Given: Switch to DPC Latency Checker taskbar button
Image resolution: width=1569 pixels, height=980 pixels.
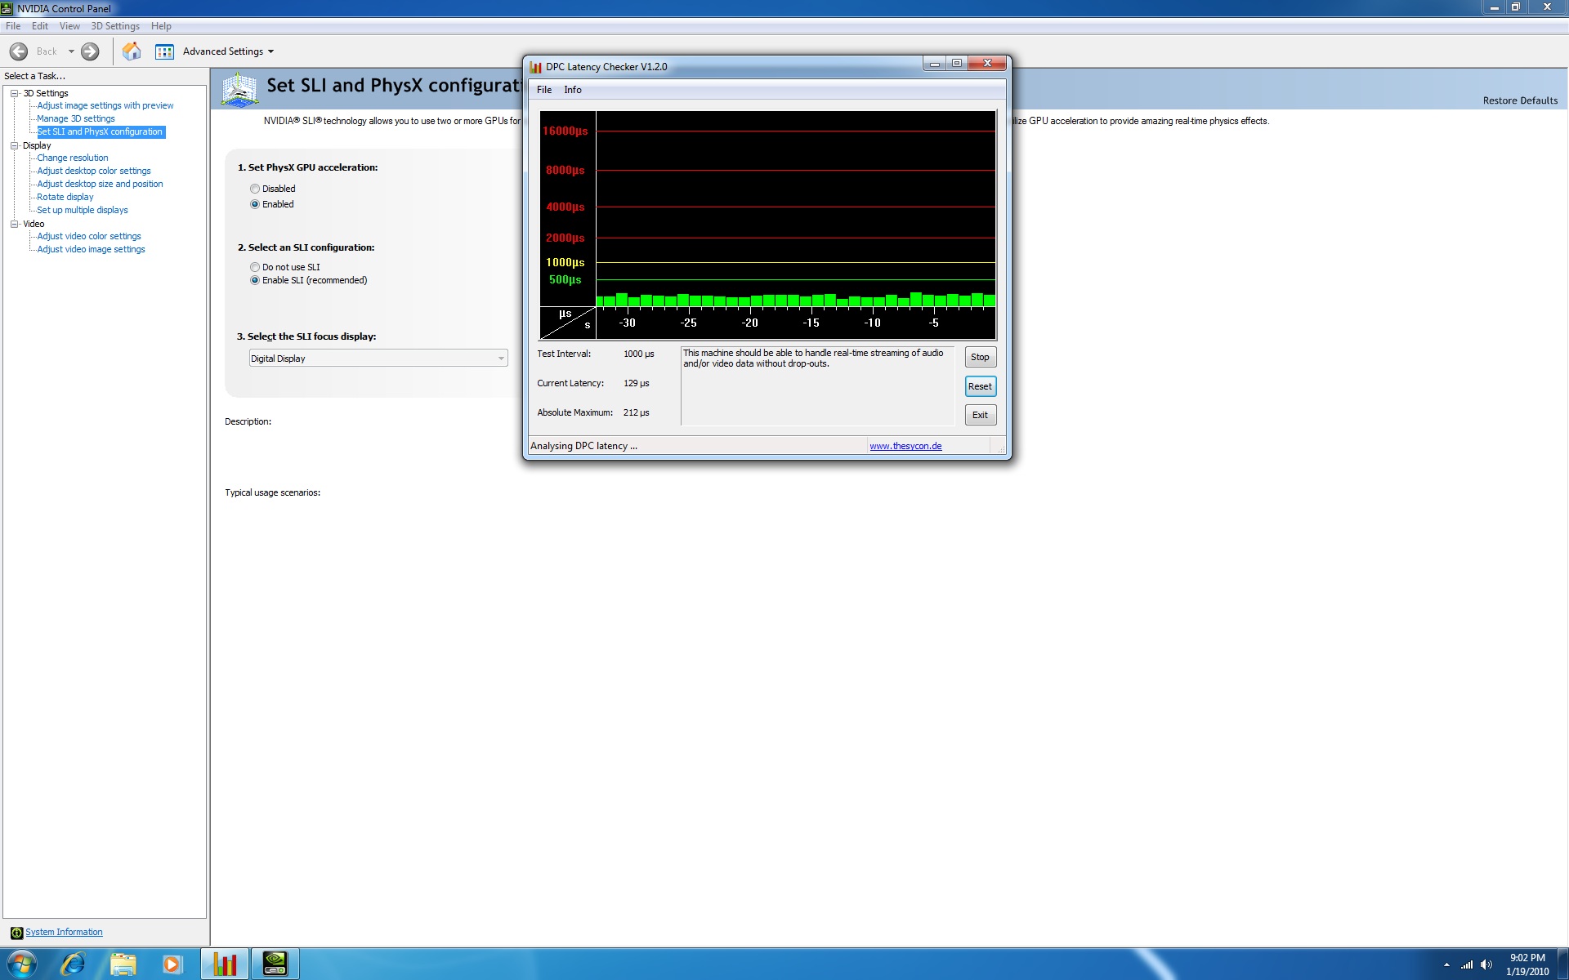Looking at the screenshot, I should (x=225, y=964).
